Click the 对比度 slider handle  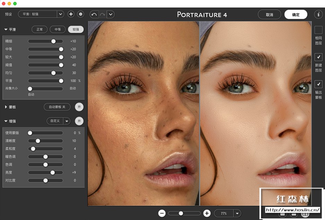[45, 181]
